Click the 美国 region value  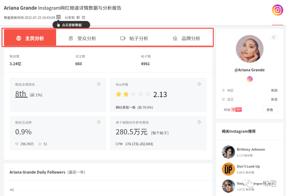click(274, 90)
